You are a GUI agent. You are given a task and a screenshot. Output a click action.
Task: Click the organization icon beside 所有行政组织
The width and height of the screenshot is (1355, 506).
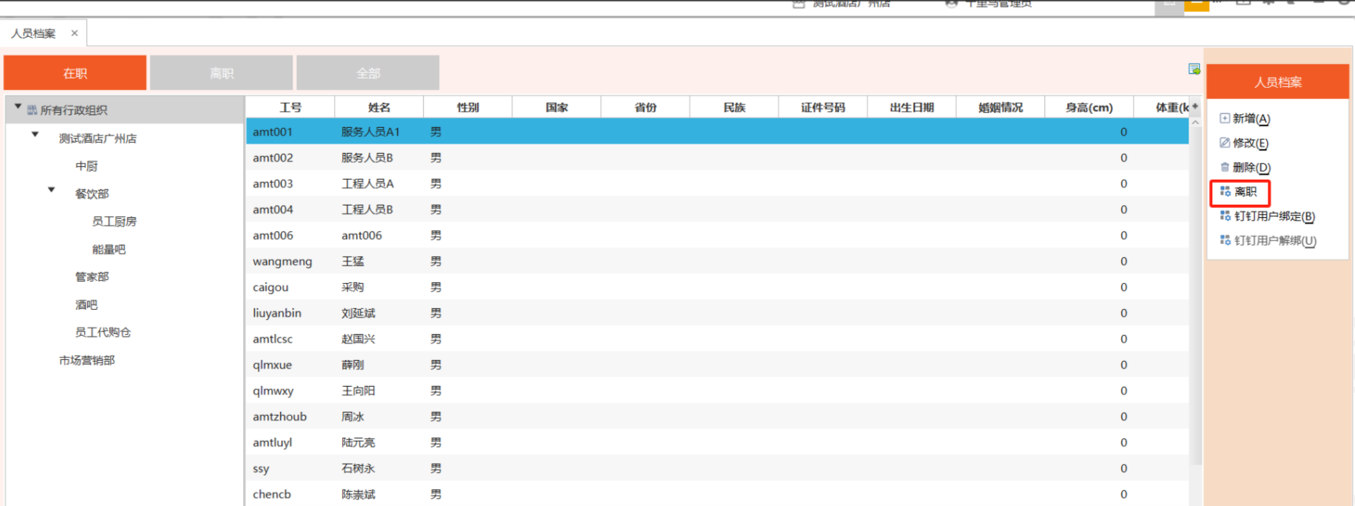coord(32,111)
